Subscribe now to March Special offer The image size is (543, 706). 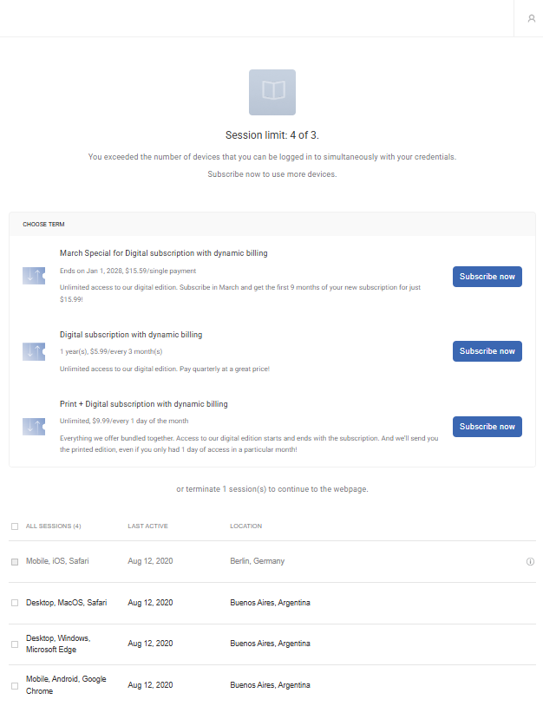tap(487, 277)
